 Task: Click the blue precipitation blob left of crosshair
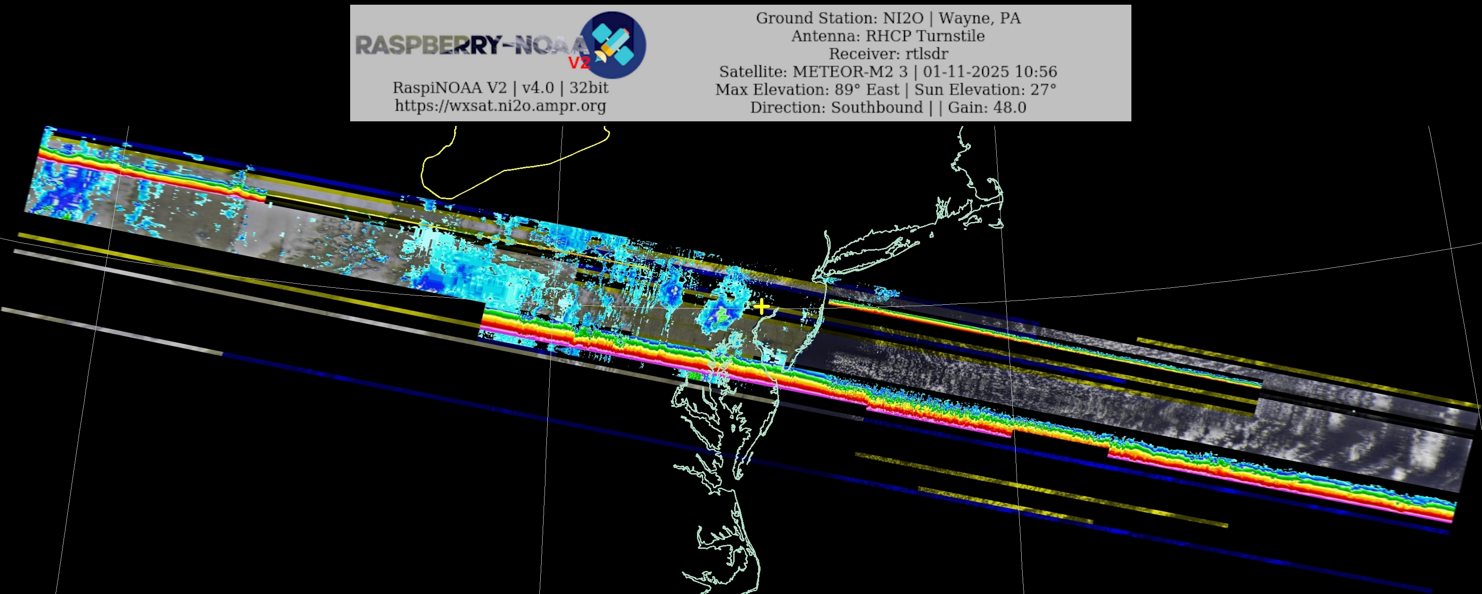(x=720, y=313)
